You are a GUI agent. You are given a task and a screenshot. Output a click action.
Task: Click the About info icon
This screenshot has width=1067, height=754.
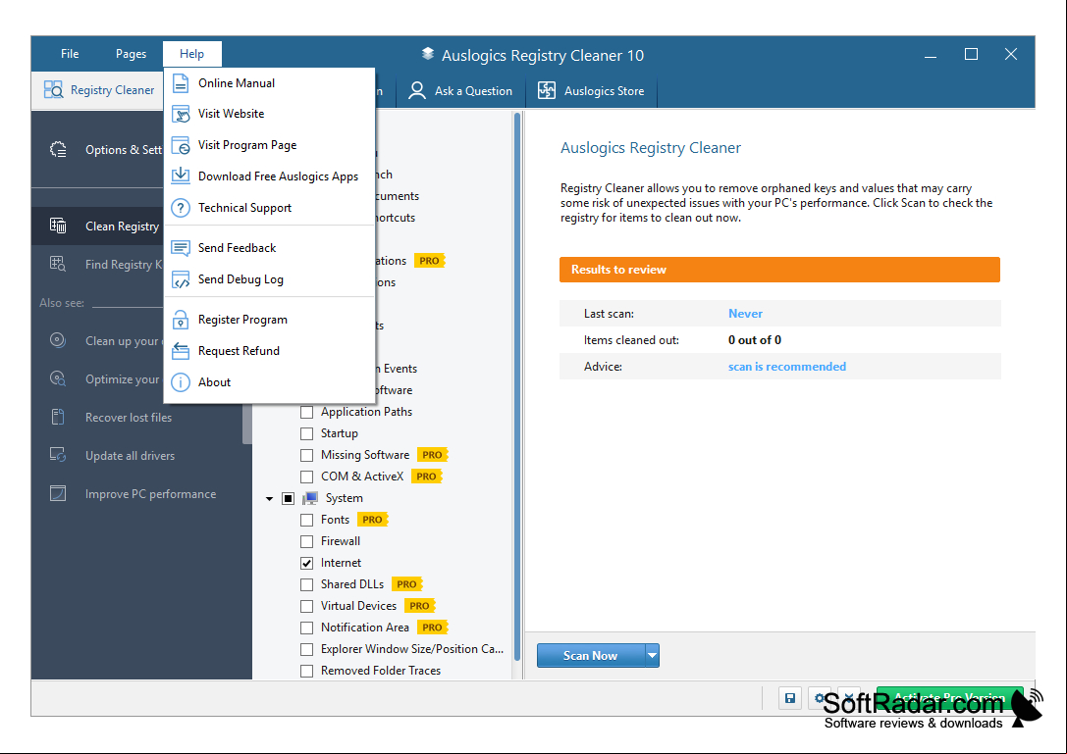click(181, 382)
